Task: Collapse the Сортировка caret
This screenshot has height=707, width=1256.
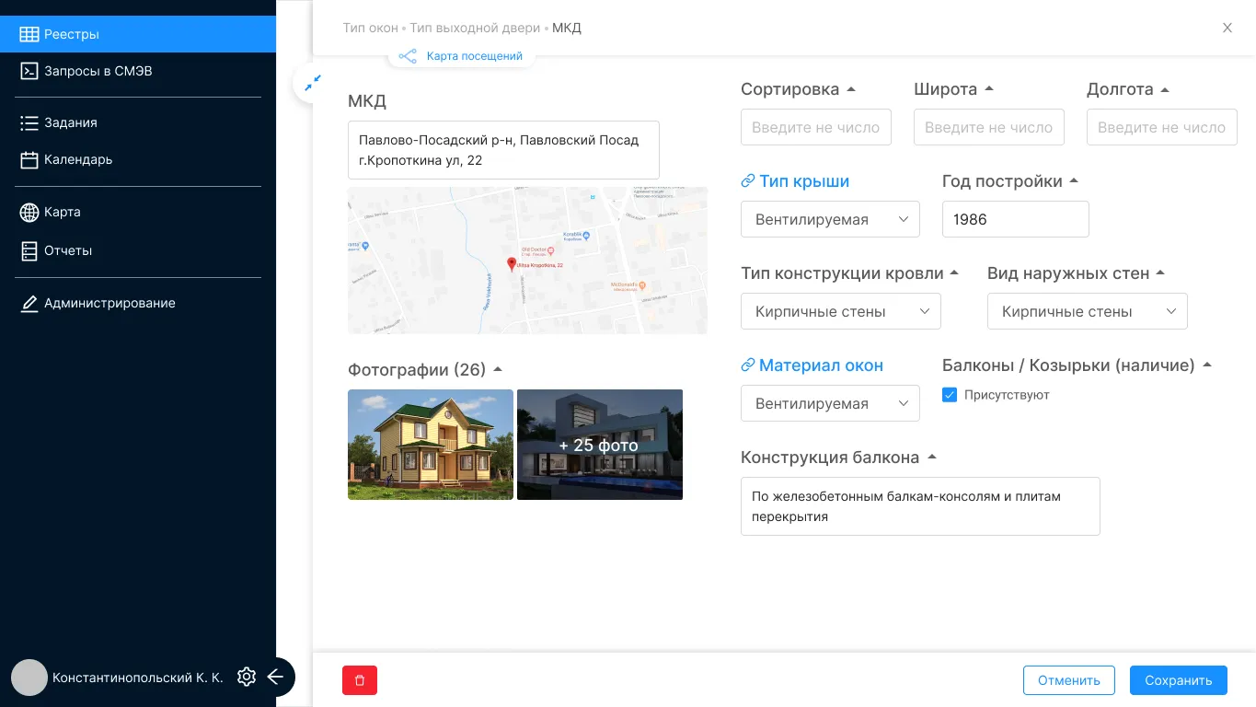Action: pos(851,89)
